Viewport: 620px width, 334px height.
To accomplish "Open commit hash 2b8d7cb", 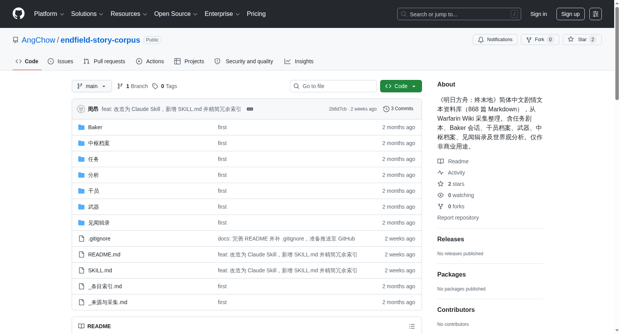I will pyautogui.click(x=338, y=109).
